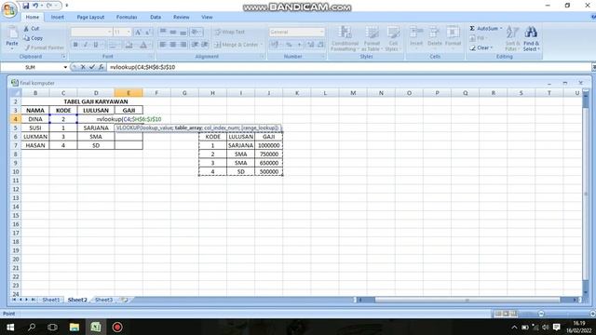Insert a new worksheet tab icon
This screenshot has height=335, width=596.
click(x=124, y=300)
